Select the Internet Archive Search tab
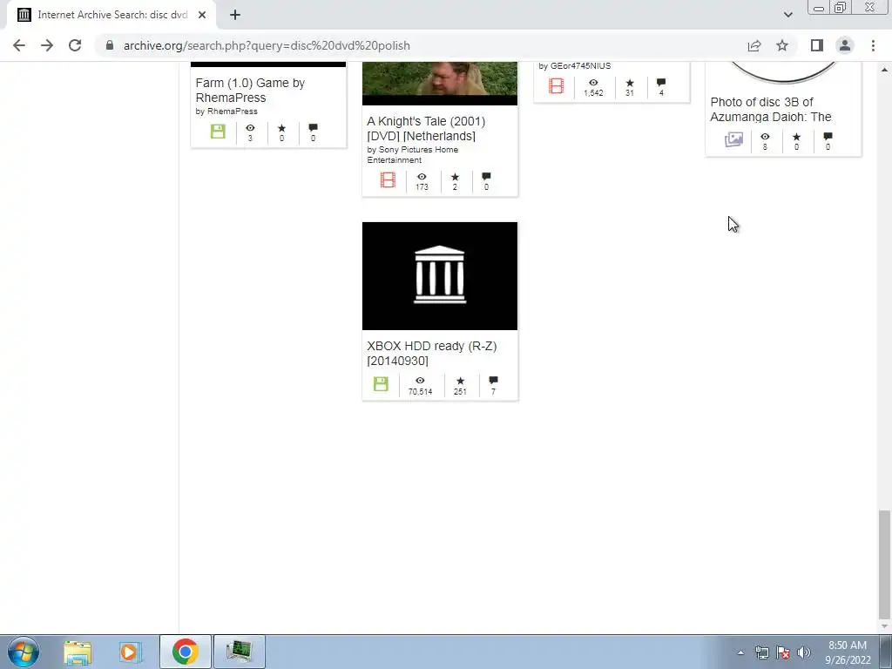Viewport: 892px width, 669px height. tap(111, 15)
